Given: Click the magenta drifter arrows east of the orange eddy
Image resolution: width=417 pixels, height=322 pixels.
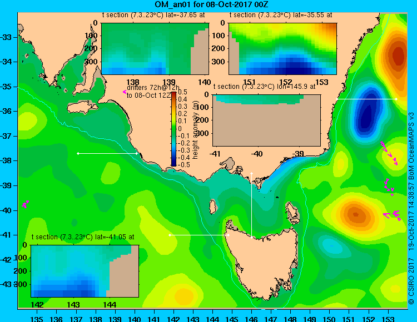Looking at the screenshot, I should click(x=393, y=215).
